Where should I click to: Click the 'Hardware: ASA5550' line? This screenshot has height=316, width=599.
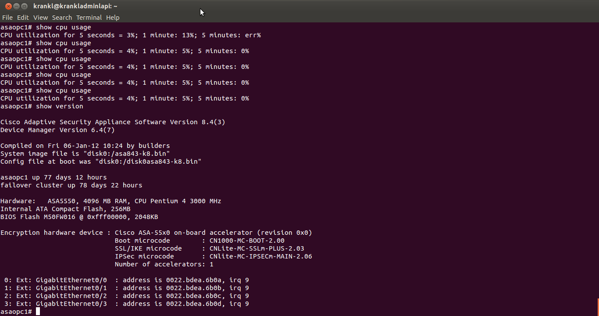point(111,201)
